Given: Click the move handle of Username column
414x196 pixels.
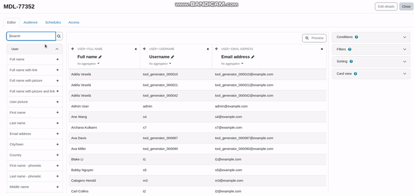Looking at the screenshot, I should coord(144,49).
